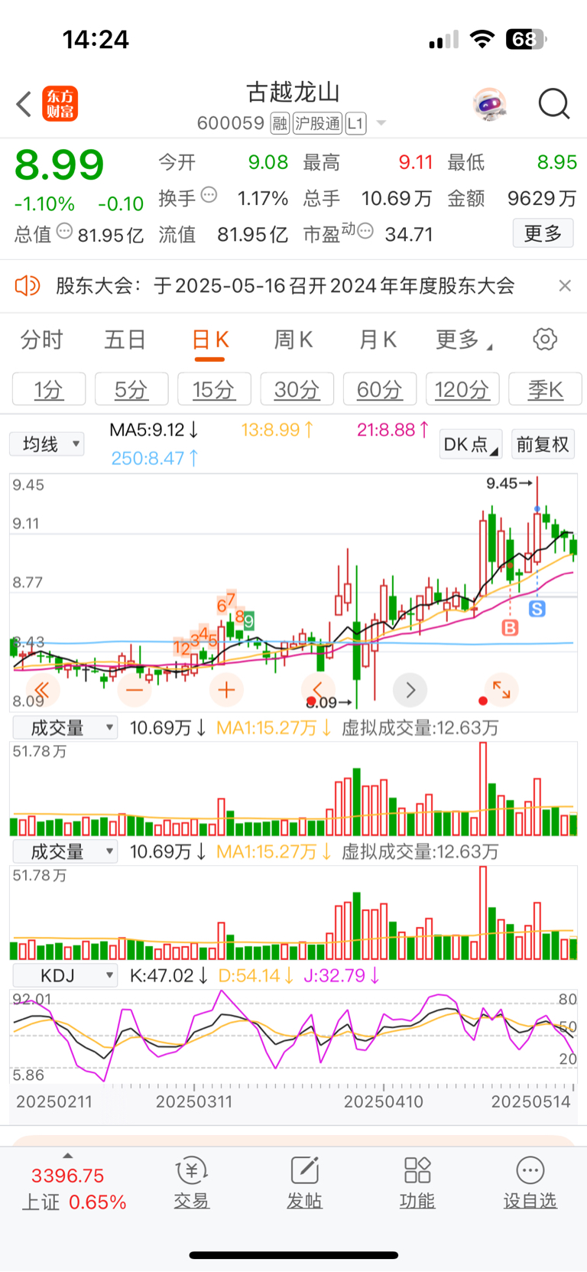The height and width of the screenshot is (1272, 587).
Task: Select the 1分 period button
Action: [x=49, y=389]
